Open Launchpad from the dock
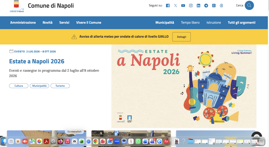This screenshot has height=147, width=269. coord(11,141)
